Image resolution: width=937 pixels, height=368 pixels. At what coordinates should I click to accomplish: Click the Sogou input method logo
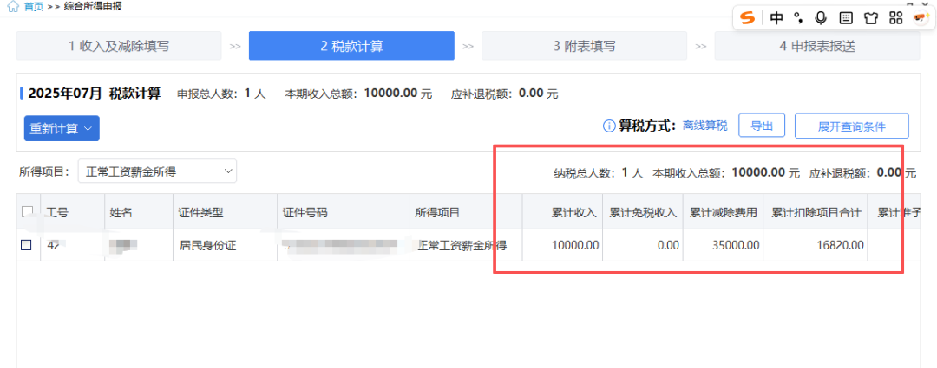748,17
